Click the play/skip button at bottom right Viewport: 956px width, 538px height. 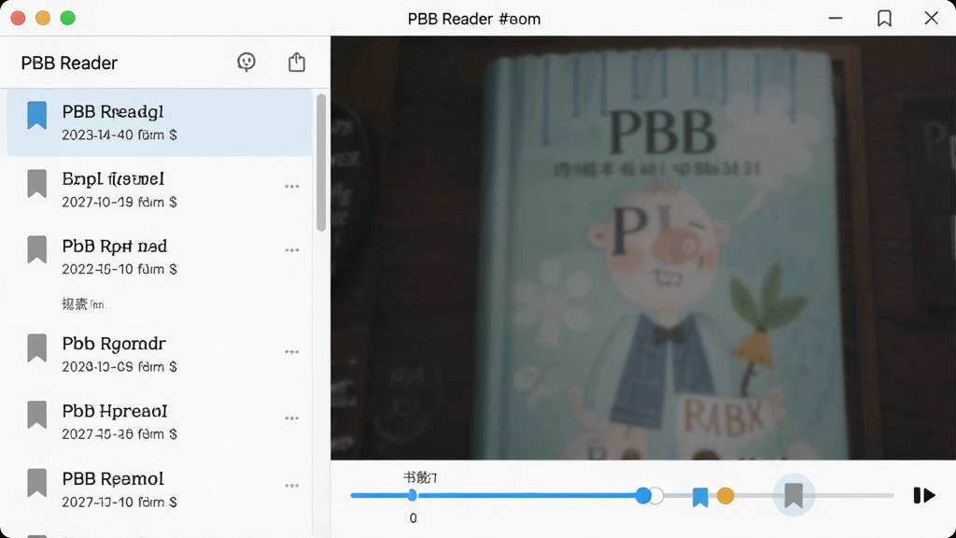[x=923, y=495]
